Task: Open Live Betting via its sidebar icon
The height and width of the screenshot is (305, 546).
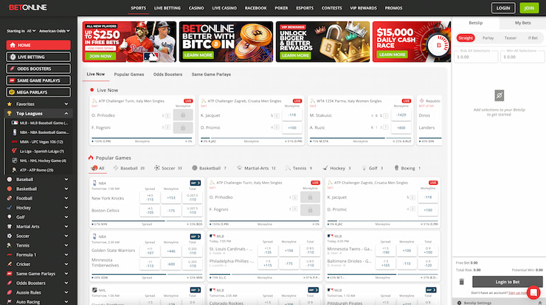Action: (11, 57)
